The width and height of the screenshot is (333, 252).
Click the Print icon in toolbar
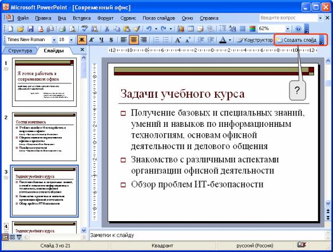click(62, 29)
